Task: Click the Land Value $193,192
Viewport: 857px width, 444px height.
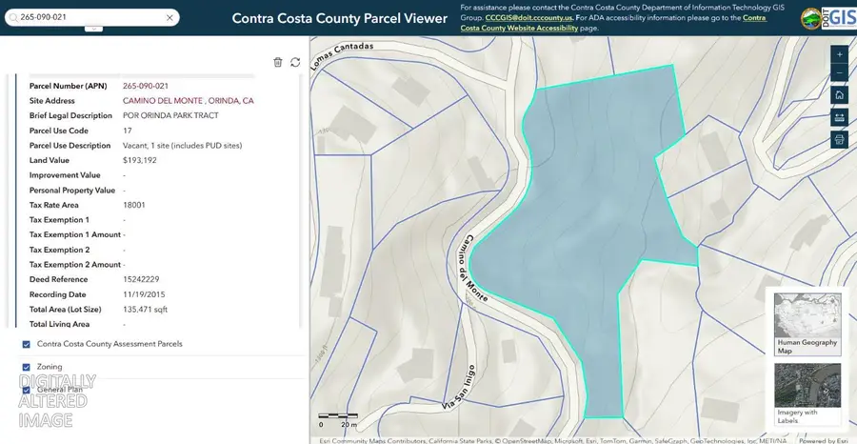Action: [140, 160]
